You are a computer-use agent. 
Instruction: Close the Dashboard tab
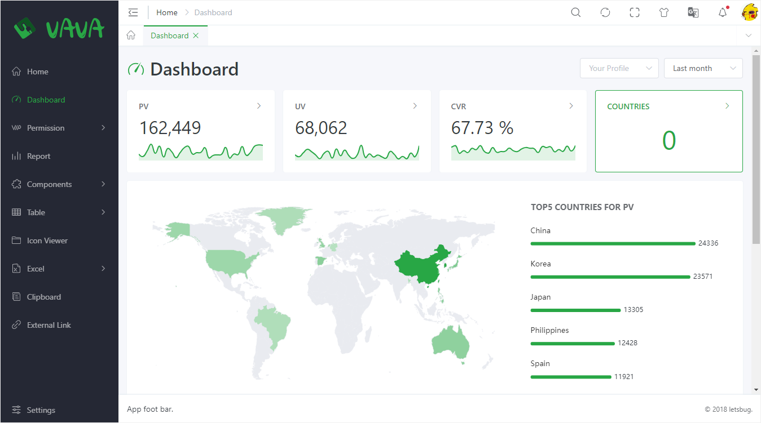[196, 35]
